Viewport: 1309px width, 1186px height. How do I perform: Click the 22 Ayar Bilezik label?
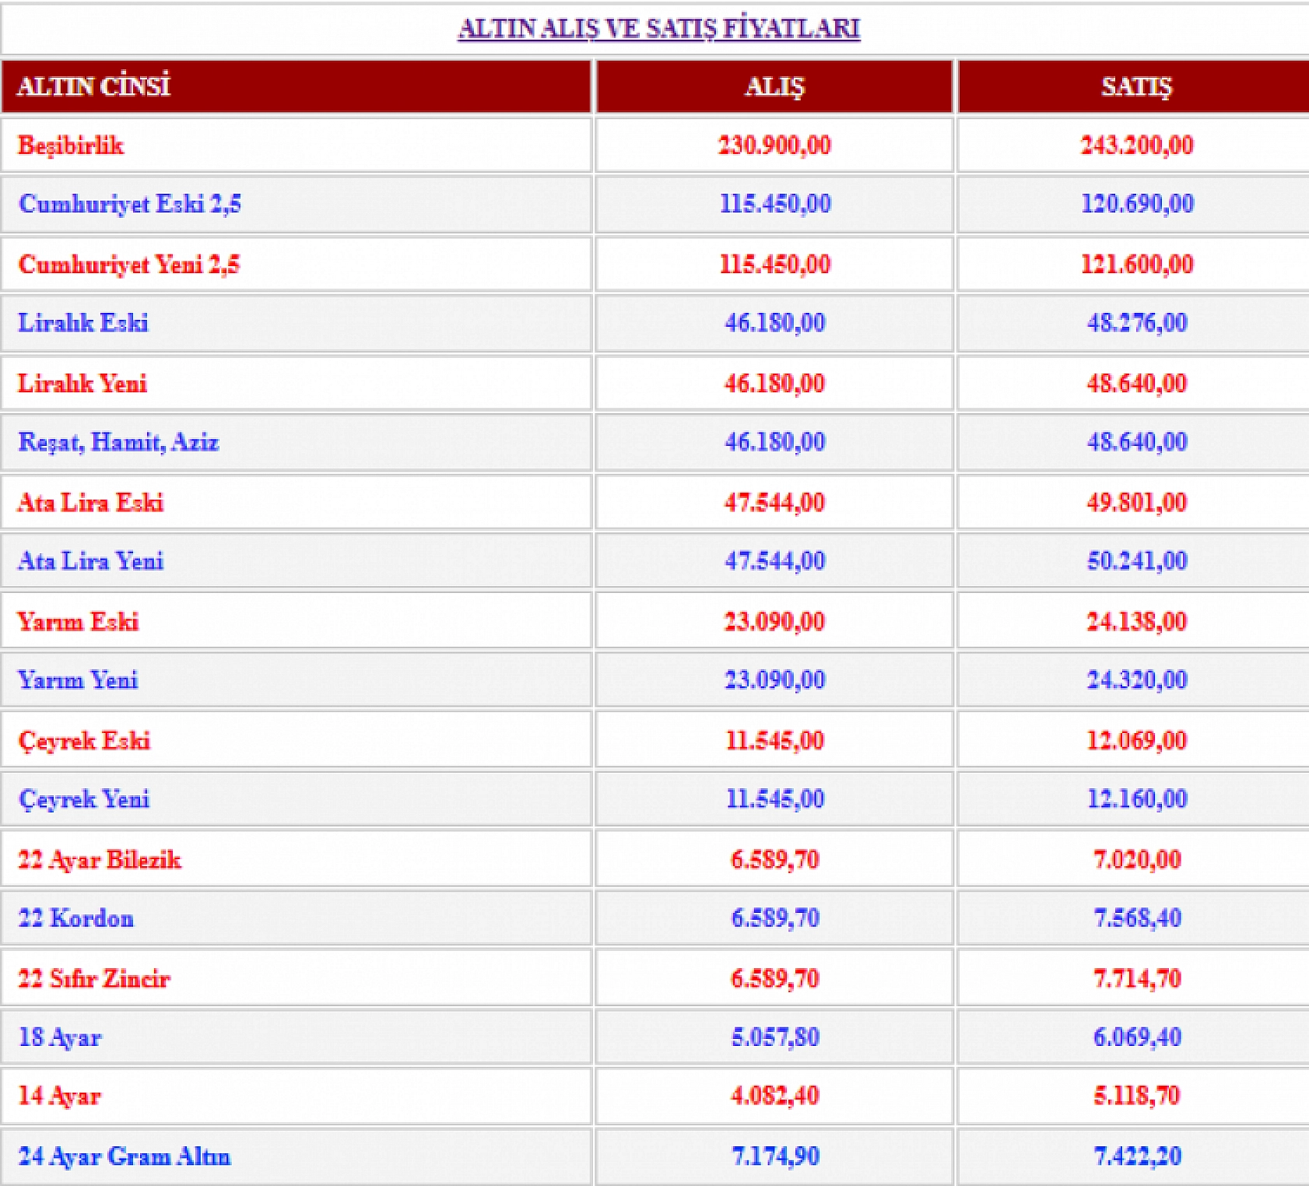click(x=99, y=860)
